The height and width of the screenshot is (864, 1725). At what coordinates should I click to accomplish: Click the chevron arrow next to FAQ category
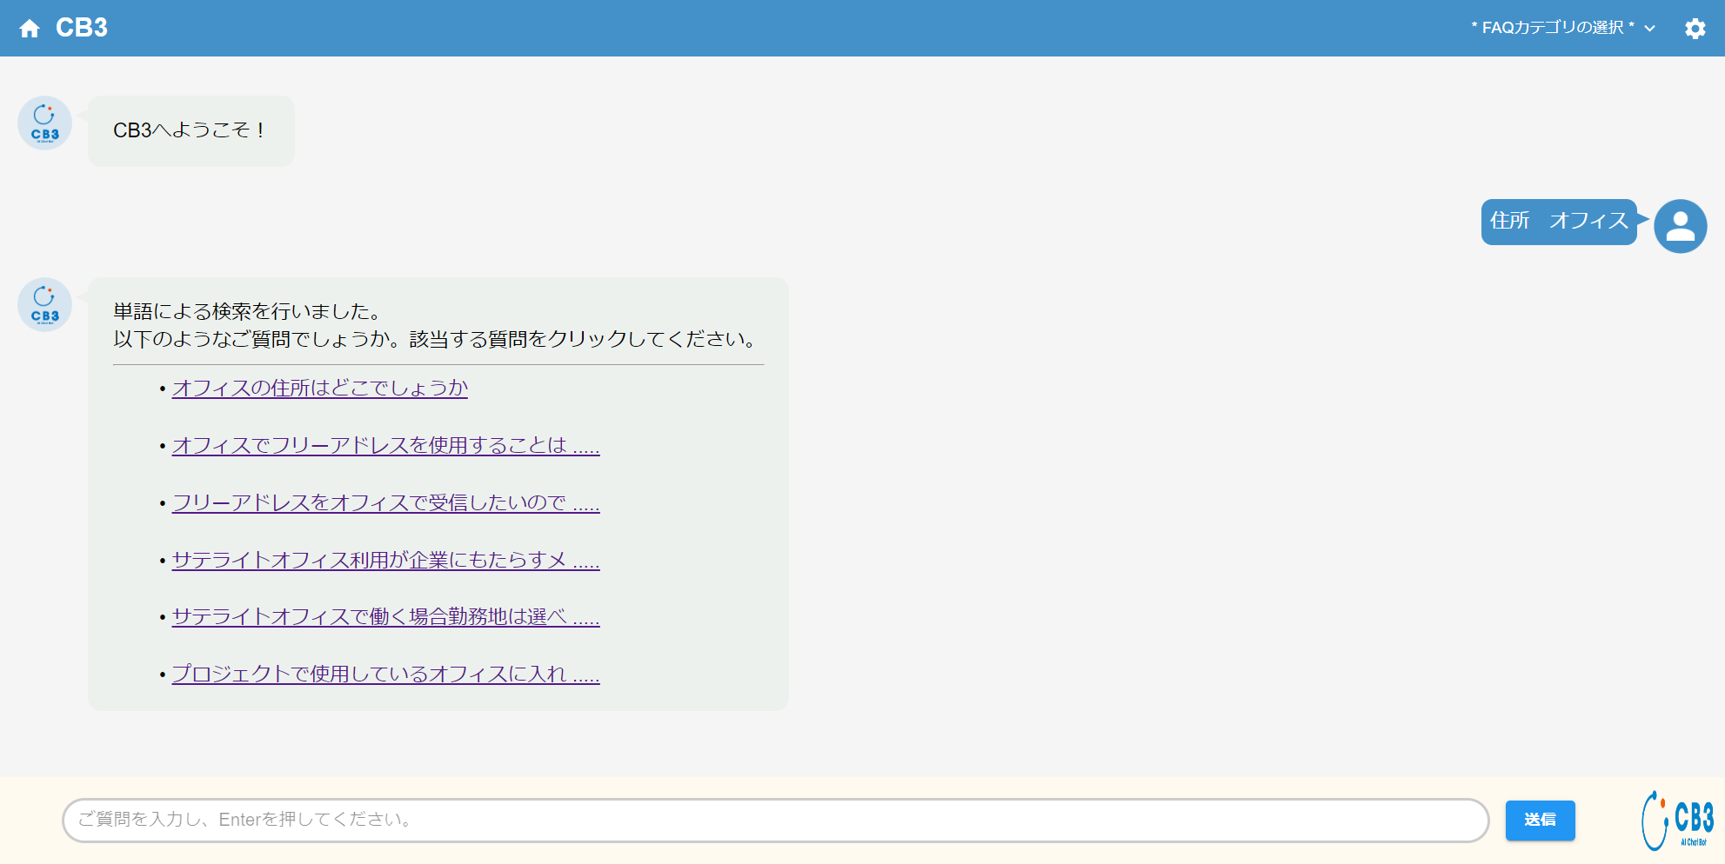[1649, 29]
